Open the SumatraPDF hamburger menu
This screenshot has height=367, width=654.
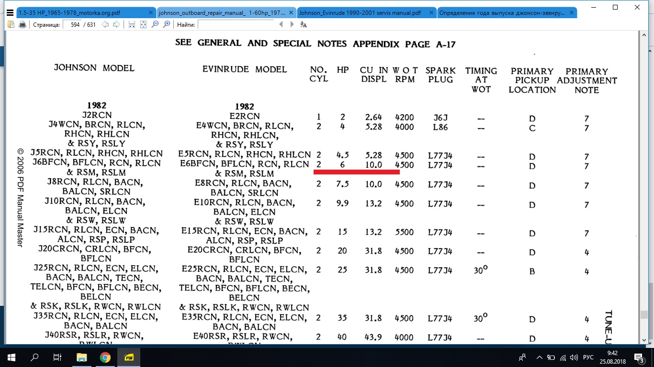point(10,13)
